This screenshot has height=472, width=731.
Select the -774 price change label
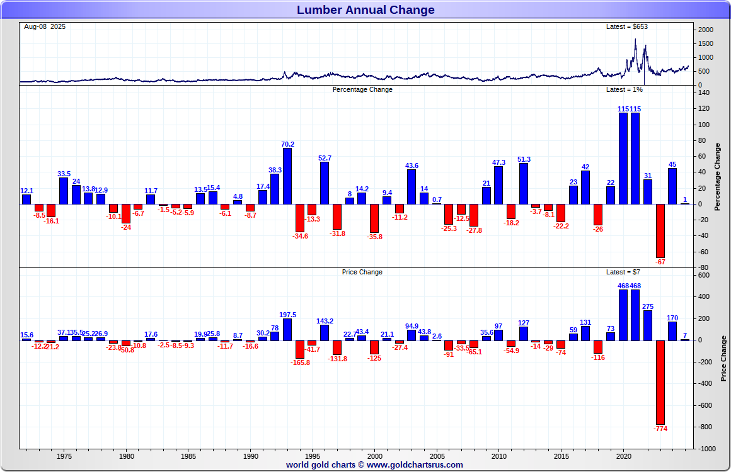660,429
